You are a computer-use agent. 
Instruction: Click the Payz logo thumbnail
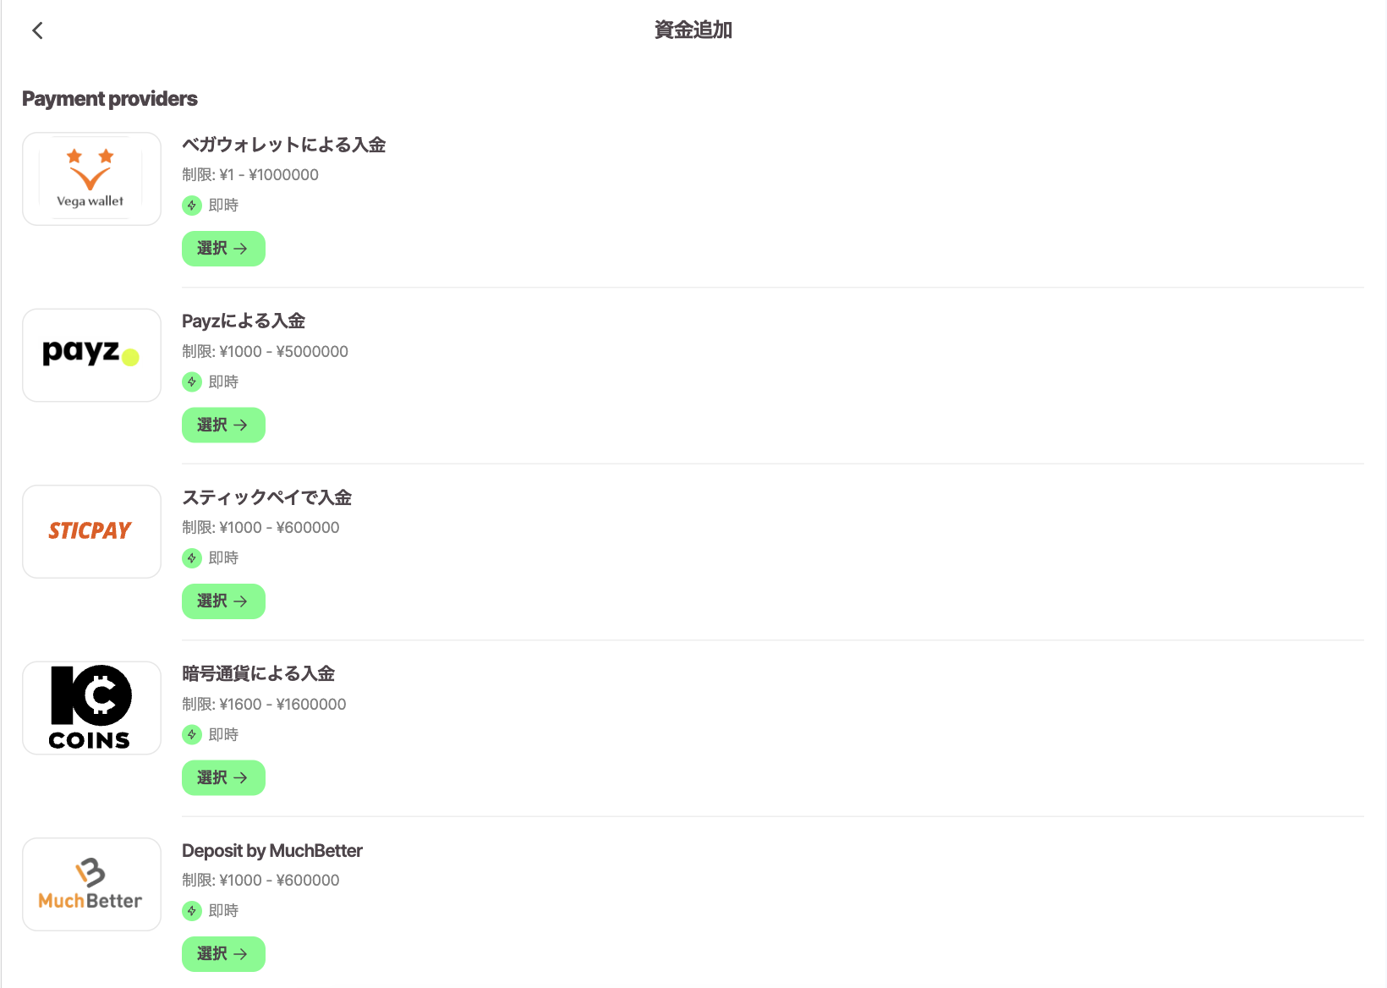click(x=91, y=355)
